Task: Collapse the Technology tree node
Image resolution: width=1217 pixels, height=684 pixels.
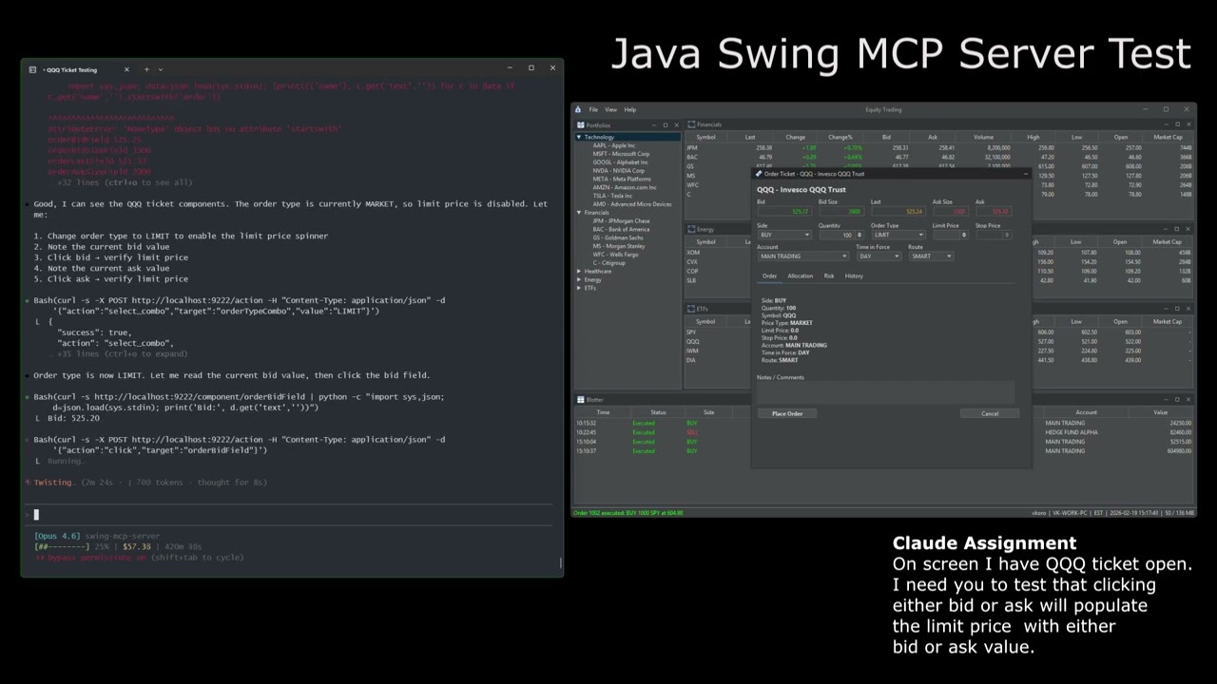Action: (x=579, y=137)
